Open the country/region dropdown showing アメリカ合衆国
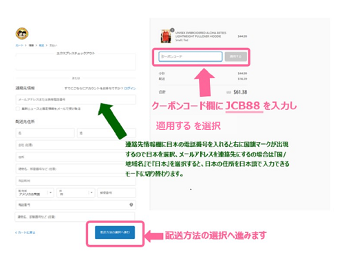 tap(35, 193)
